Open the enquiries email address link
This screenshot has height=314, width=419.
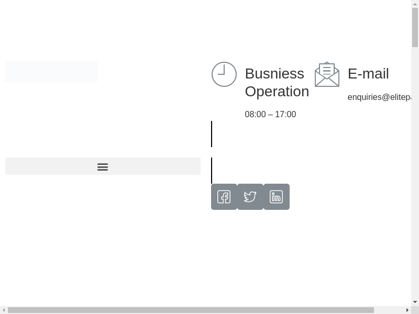tap(379, 97)
